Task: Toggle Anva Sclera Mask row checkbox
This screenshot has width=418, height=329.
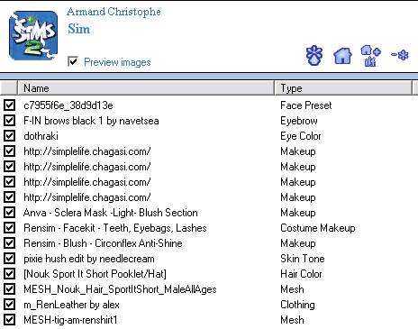Action: pyautogui.click(x=9, y=212)
